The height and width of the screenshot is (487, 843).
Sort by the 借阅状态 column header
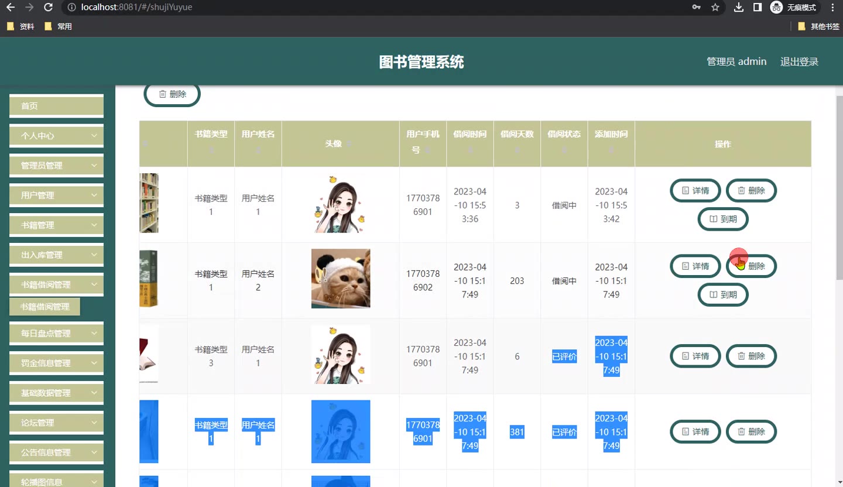coord(564,143)
